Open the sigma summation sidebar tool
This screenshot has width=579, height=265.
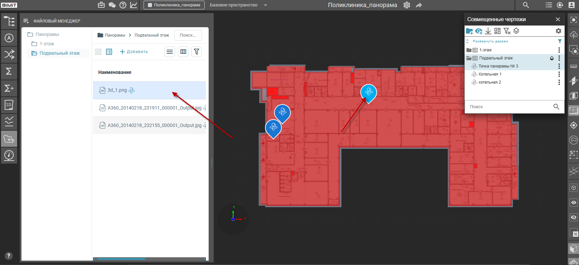pyautogui.click(x=9, y=71)
